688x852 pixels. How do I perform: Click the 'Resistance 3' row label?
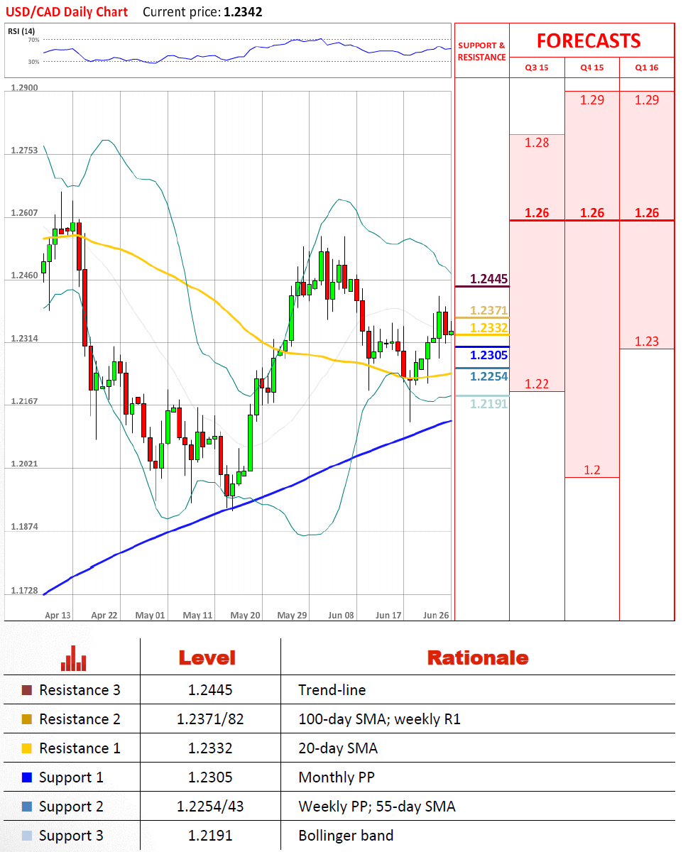click(80, 690)
